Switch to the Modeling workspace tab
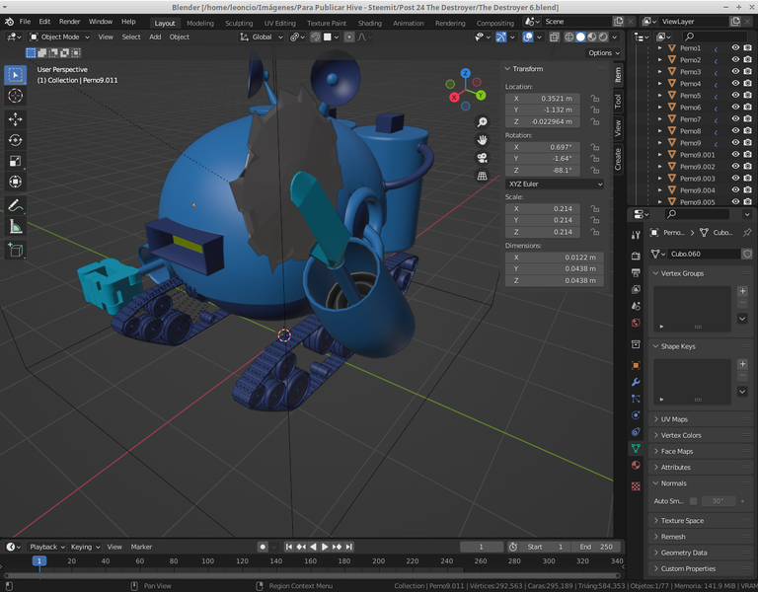 tap(200, 24)
